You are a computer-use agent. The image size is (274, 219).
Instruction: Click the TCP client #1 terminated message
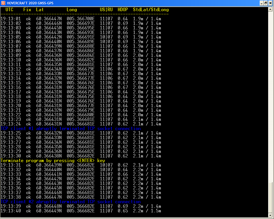pyautogui.click(x=71, y=129)
